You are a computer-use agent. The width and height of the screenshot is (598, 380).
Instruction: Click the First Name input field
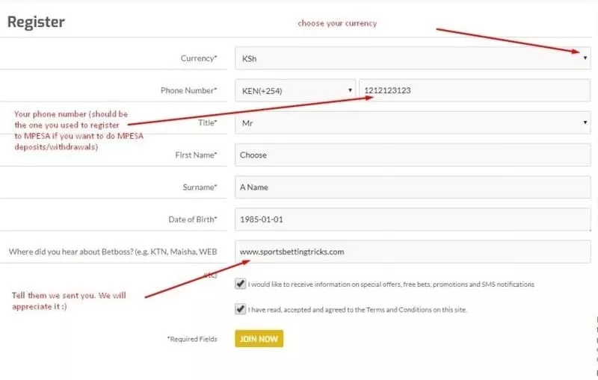pos(413,155)
